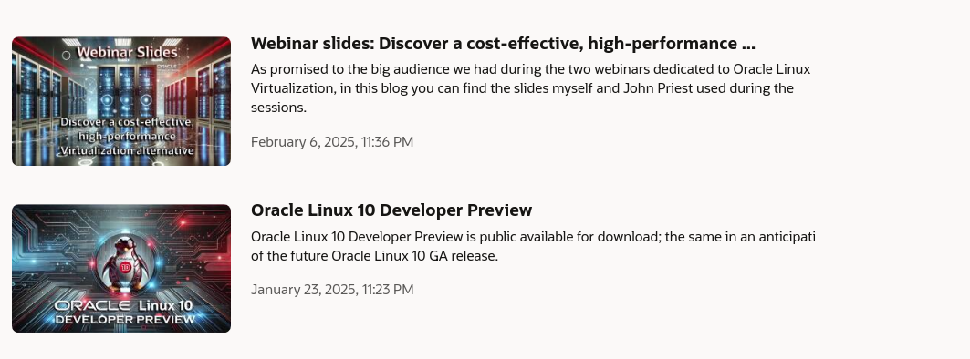Click the penguin mascot in the preview image

(x=126, y=262)
